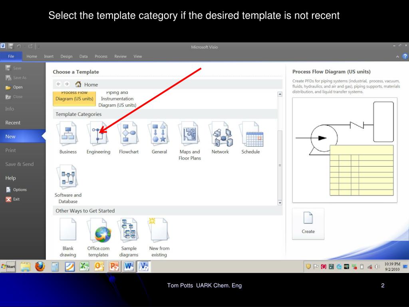Click the Start button
The image size is (409, 307).
coord(8,267)
